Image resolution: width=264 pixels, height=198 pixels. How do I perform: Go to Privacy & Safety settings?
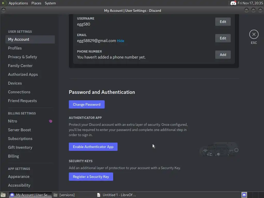click(x=30, y=57)
